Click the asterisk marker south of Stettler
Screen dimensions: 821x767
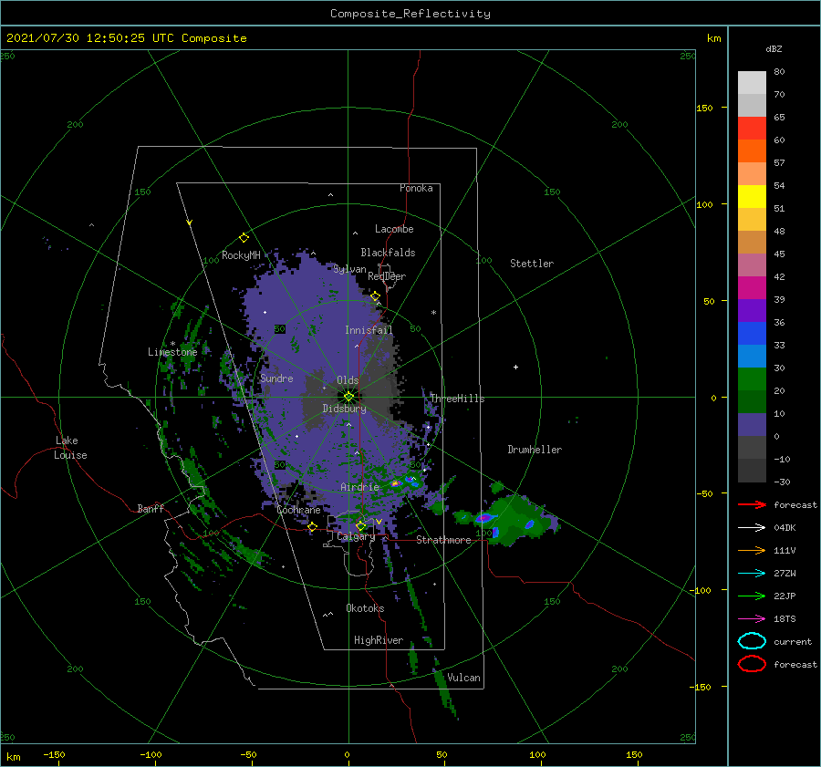pos(433,313)
